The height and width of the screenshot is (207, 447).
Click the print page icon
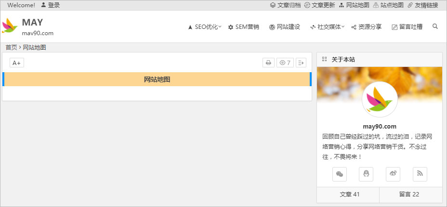[x=268, y=63]
